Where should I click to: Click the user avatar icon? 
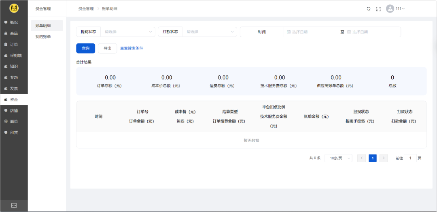tap(390, 9)
